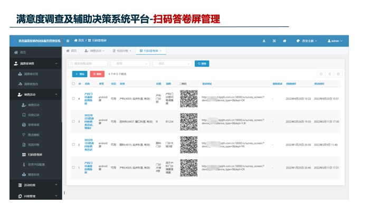Click the QR code image in row ID 4

[x=189, y=99]
